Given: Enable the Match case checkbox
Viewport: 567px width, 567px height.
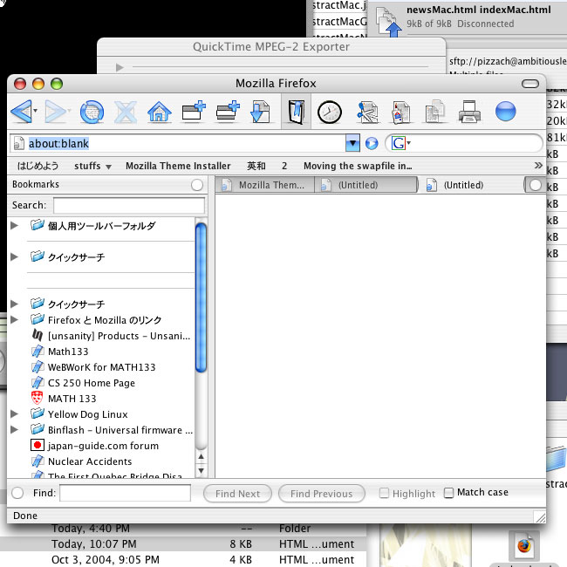Looking at the screenshot, I should [448, 493].
